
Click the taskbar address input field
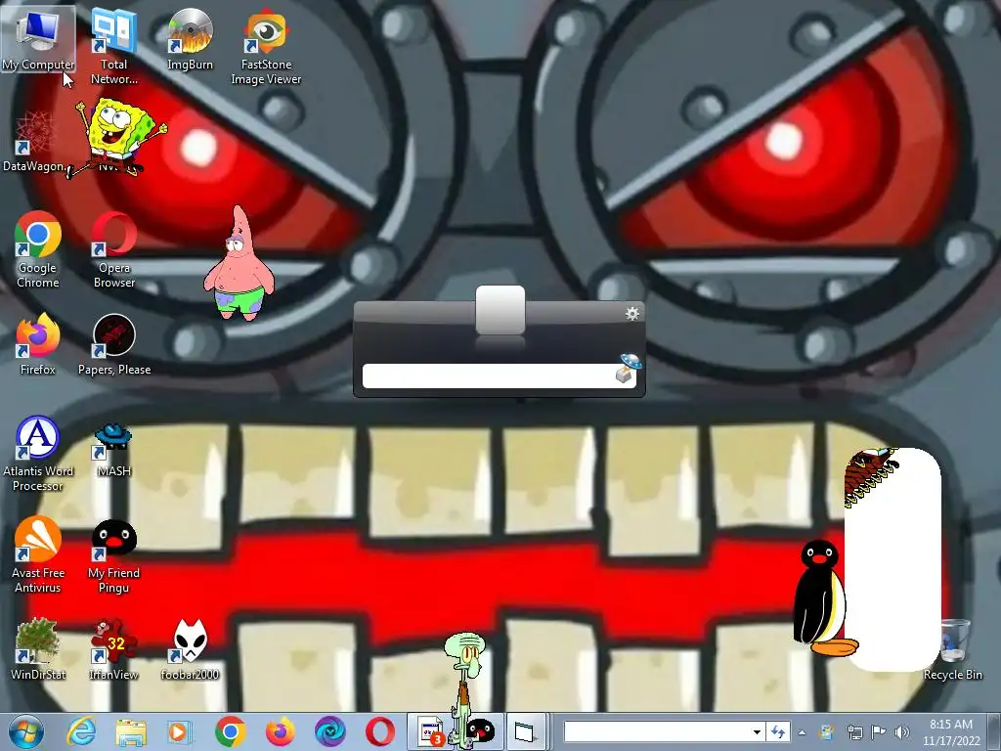tap(656, 731)
